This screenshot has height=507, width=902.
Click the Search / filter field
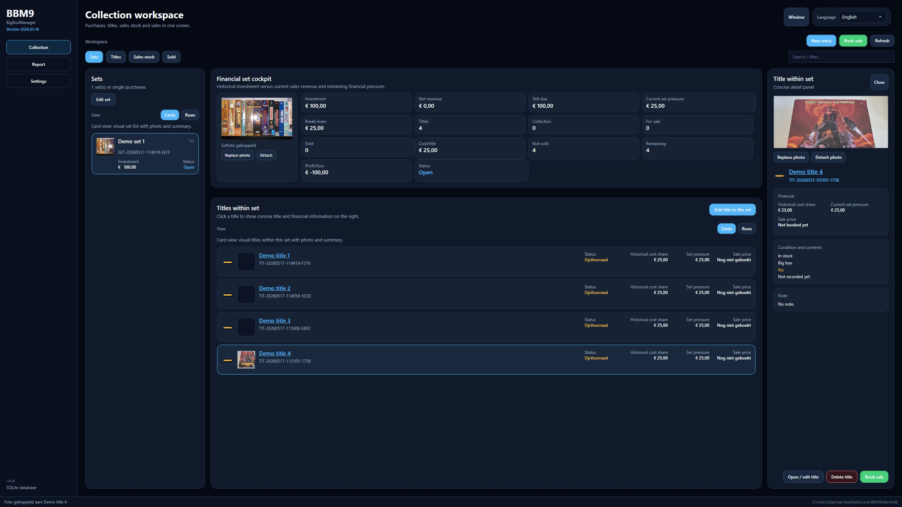pos(841,57)
